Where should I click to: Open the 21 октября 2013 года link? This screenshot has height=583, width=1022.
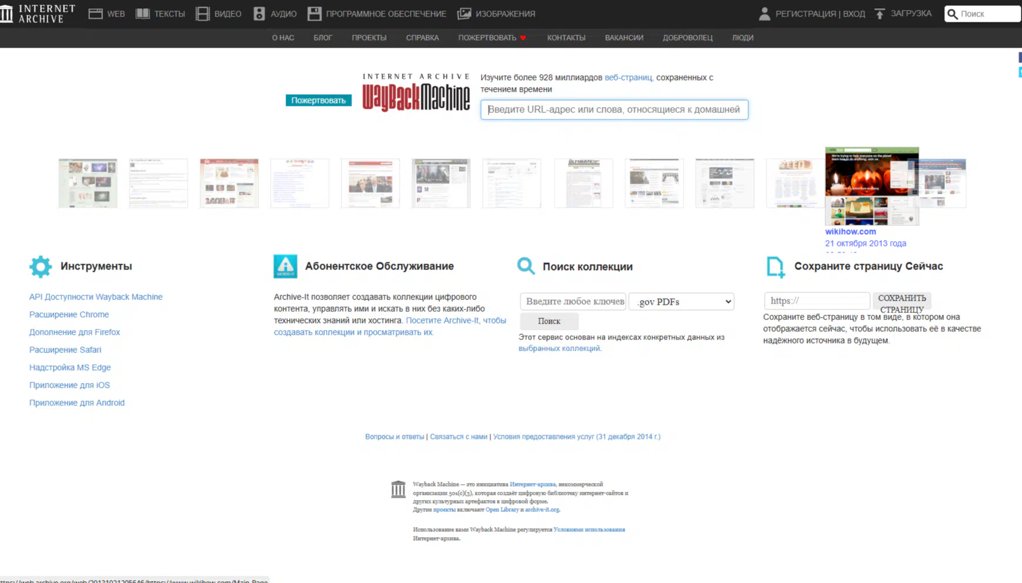[x=865, y=244]
